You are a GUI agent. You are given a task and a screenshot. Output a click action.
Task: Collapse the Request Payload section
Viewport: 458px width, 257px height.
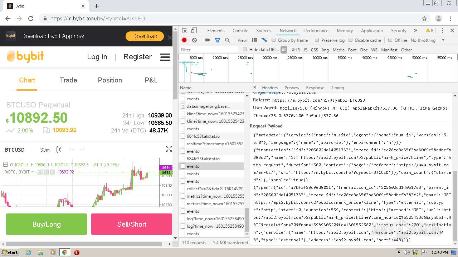266,126
